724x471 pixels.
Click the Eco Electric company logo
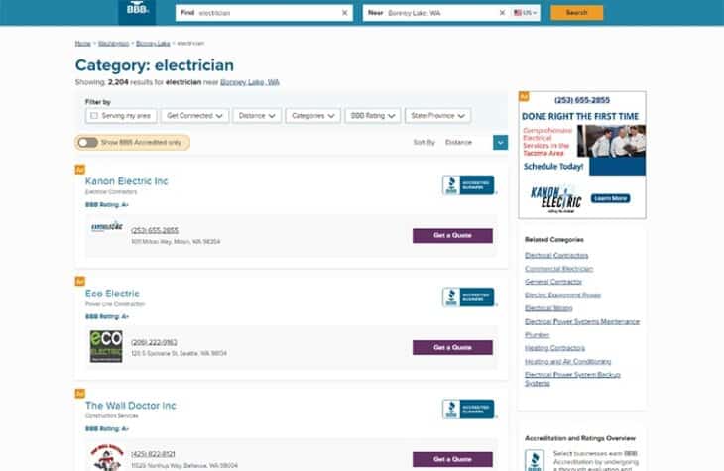tap(105, 346)
